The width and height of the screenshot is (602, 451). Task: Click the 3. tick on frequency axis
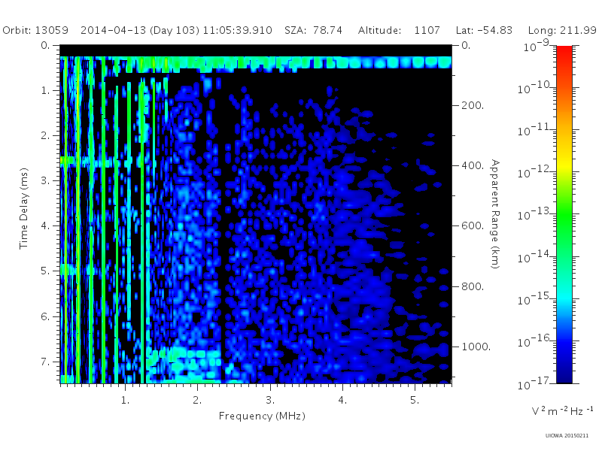(x=270, y=400)
